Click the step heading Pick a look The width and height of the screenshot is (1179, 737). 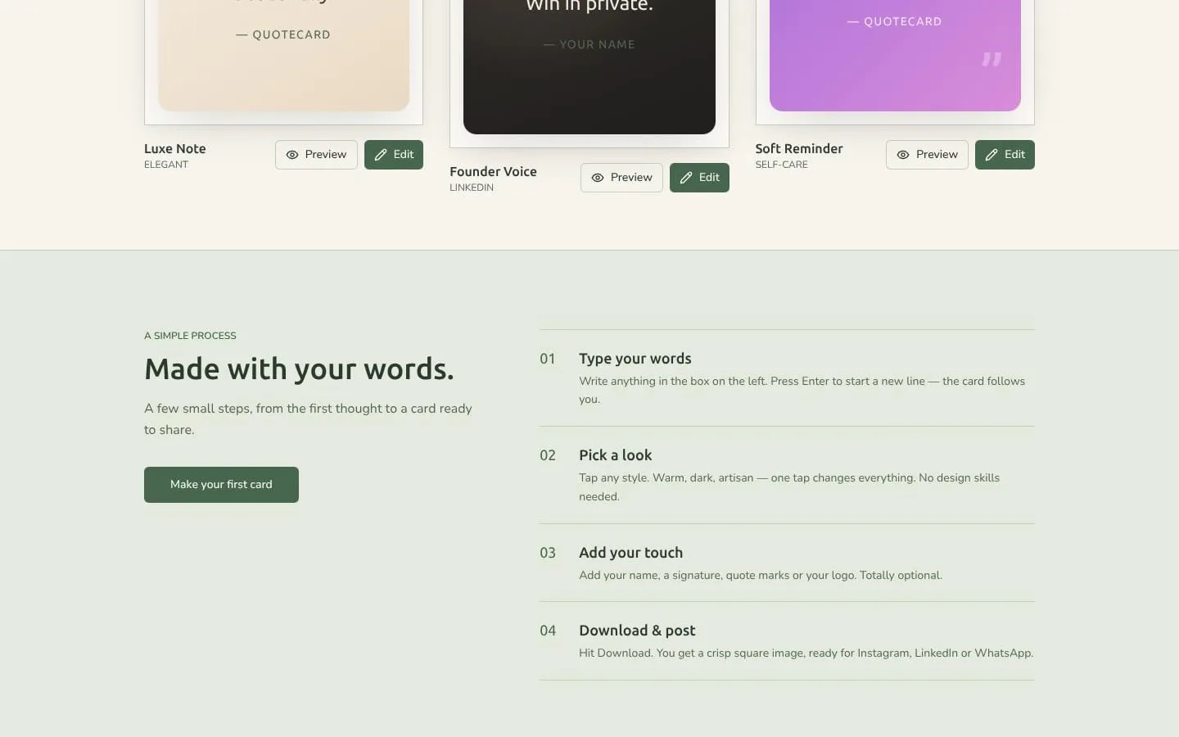click(616, 455)
